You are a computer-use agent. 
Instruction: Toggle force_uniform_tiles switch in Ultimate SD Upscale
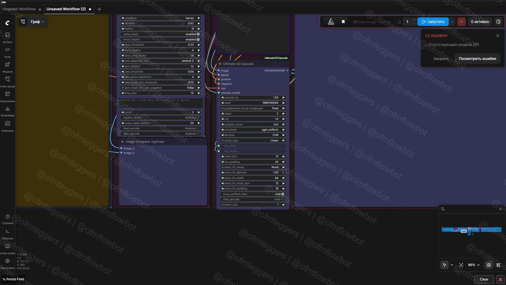(283, 194)
